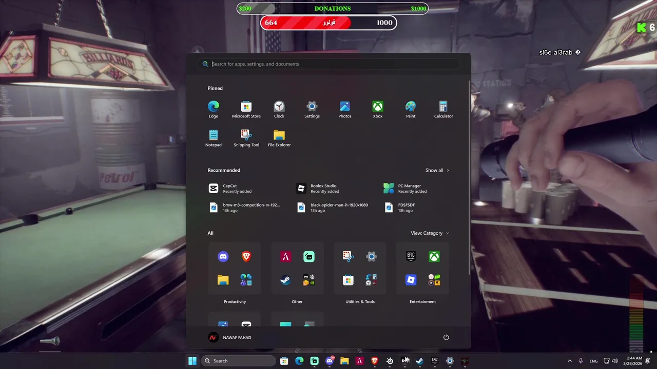Screen dimensions: 657x369
Task: Open pinned Settings app
Action: tap(312, 110)
